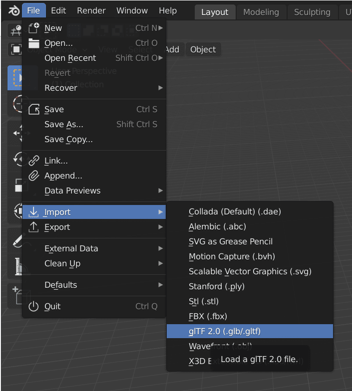Switch to the Sculpting workspace tab
The width and height of the screenshot is (352, 391).
(x=312, y=12)
